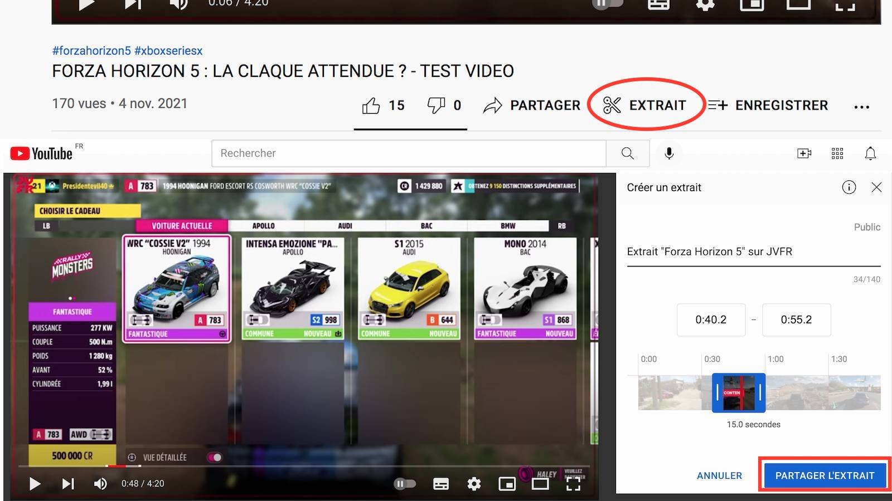Viewport: 892px width, 501px height.
Task: Click the 0:40.2 clip start time box
Action: [711, 320]
